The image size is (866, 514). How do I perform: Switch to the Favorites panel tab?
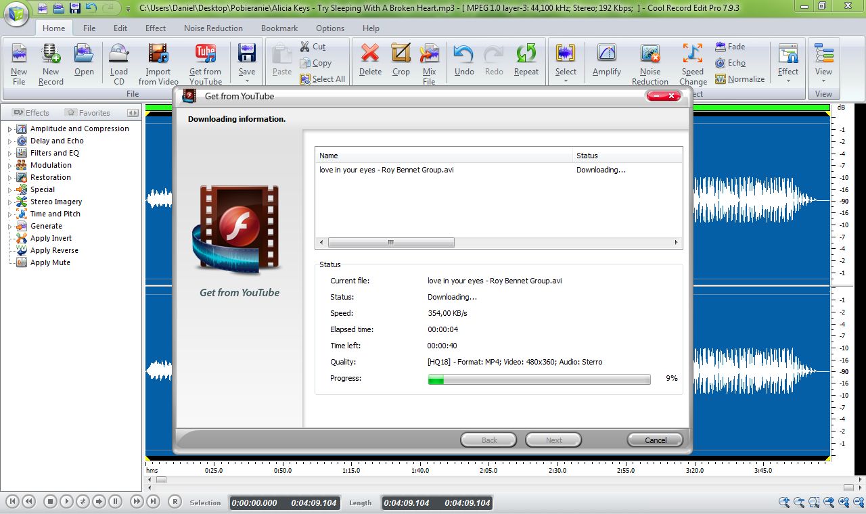(x=88, y=113)
